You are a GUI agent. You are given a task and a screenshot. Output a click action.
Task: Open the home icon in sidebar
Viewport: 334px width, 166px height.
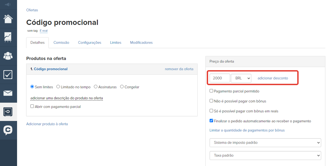(x=8, y=19)
